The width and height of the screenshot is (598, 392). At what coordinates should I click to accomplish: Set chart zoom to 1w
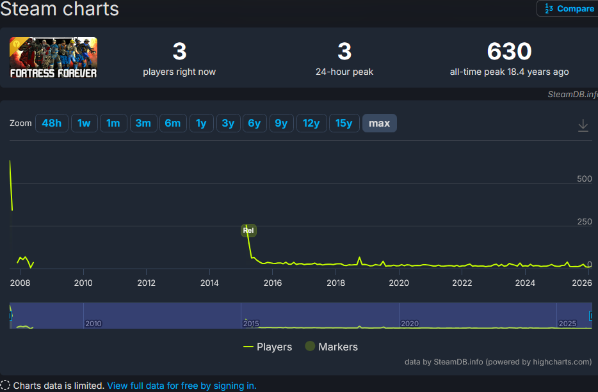[85, 123]
